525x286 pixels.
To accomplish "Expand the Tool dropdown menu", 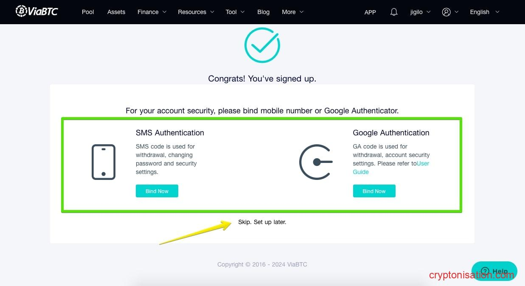I will pos(235,12).
